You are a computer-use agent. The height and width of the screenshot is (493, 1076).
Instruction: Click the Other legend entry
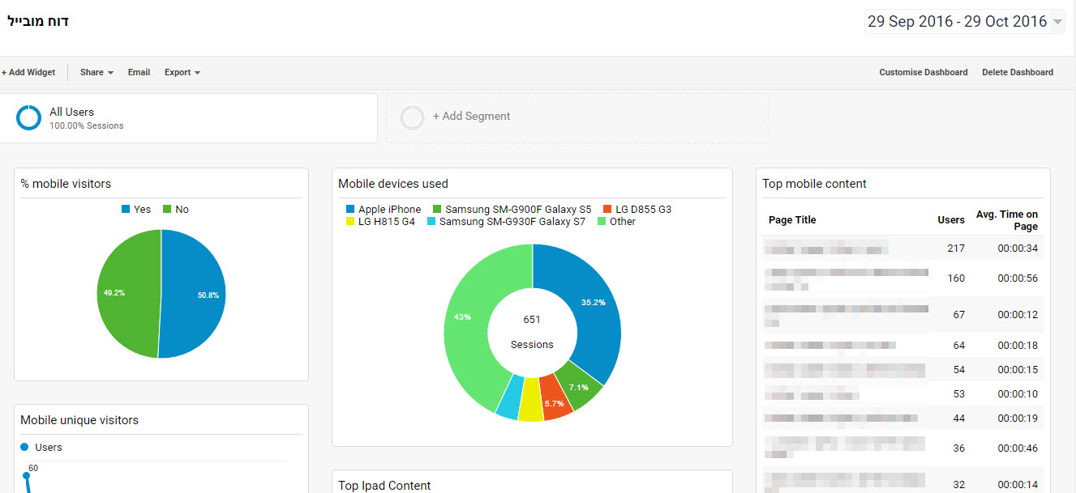[616, 221]
